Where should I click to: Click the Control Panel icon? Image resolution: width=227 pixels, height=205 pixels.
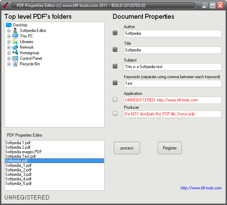point(15,58)
